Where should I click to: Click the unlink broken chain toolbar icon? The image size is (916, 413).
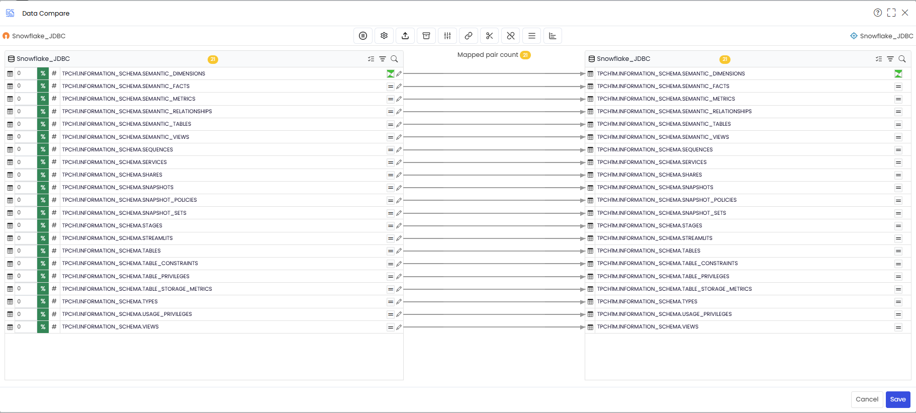click(x=511, y=36)
